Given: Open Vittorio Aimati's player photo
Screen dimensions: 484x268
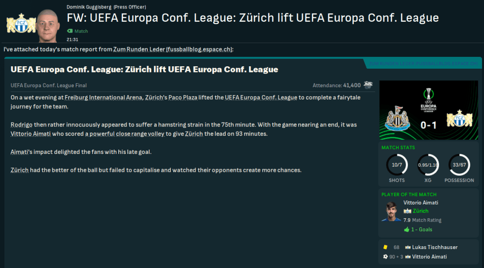Looking at the screenshot, I should (x=391, y=212).
